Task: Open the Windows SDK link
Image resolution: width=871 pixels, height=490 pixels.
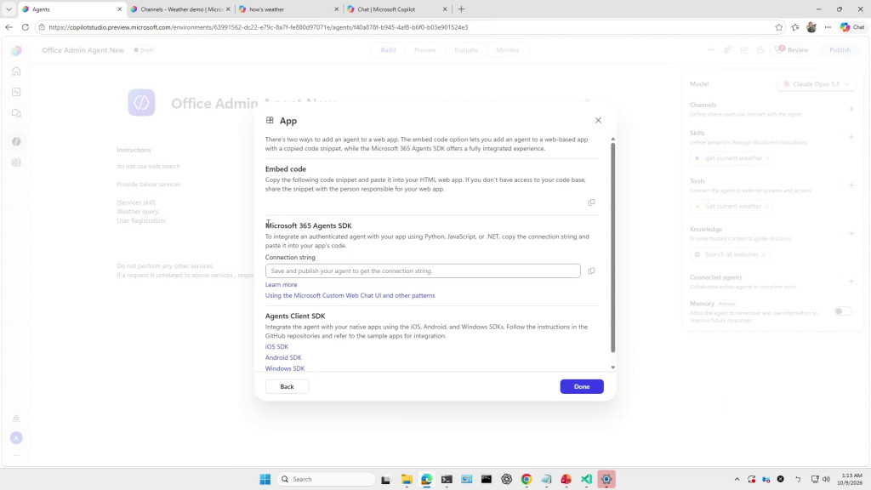Action: coord(285,368)
